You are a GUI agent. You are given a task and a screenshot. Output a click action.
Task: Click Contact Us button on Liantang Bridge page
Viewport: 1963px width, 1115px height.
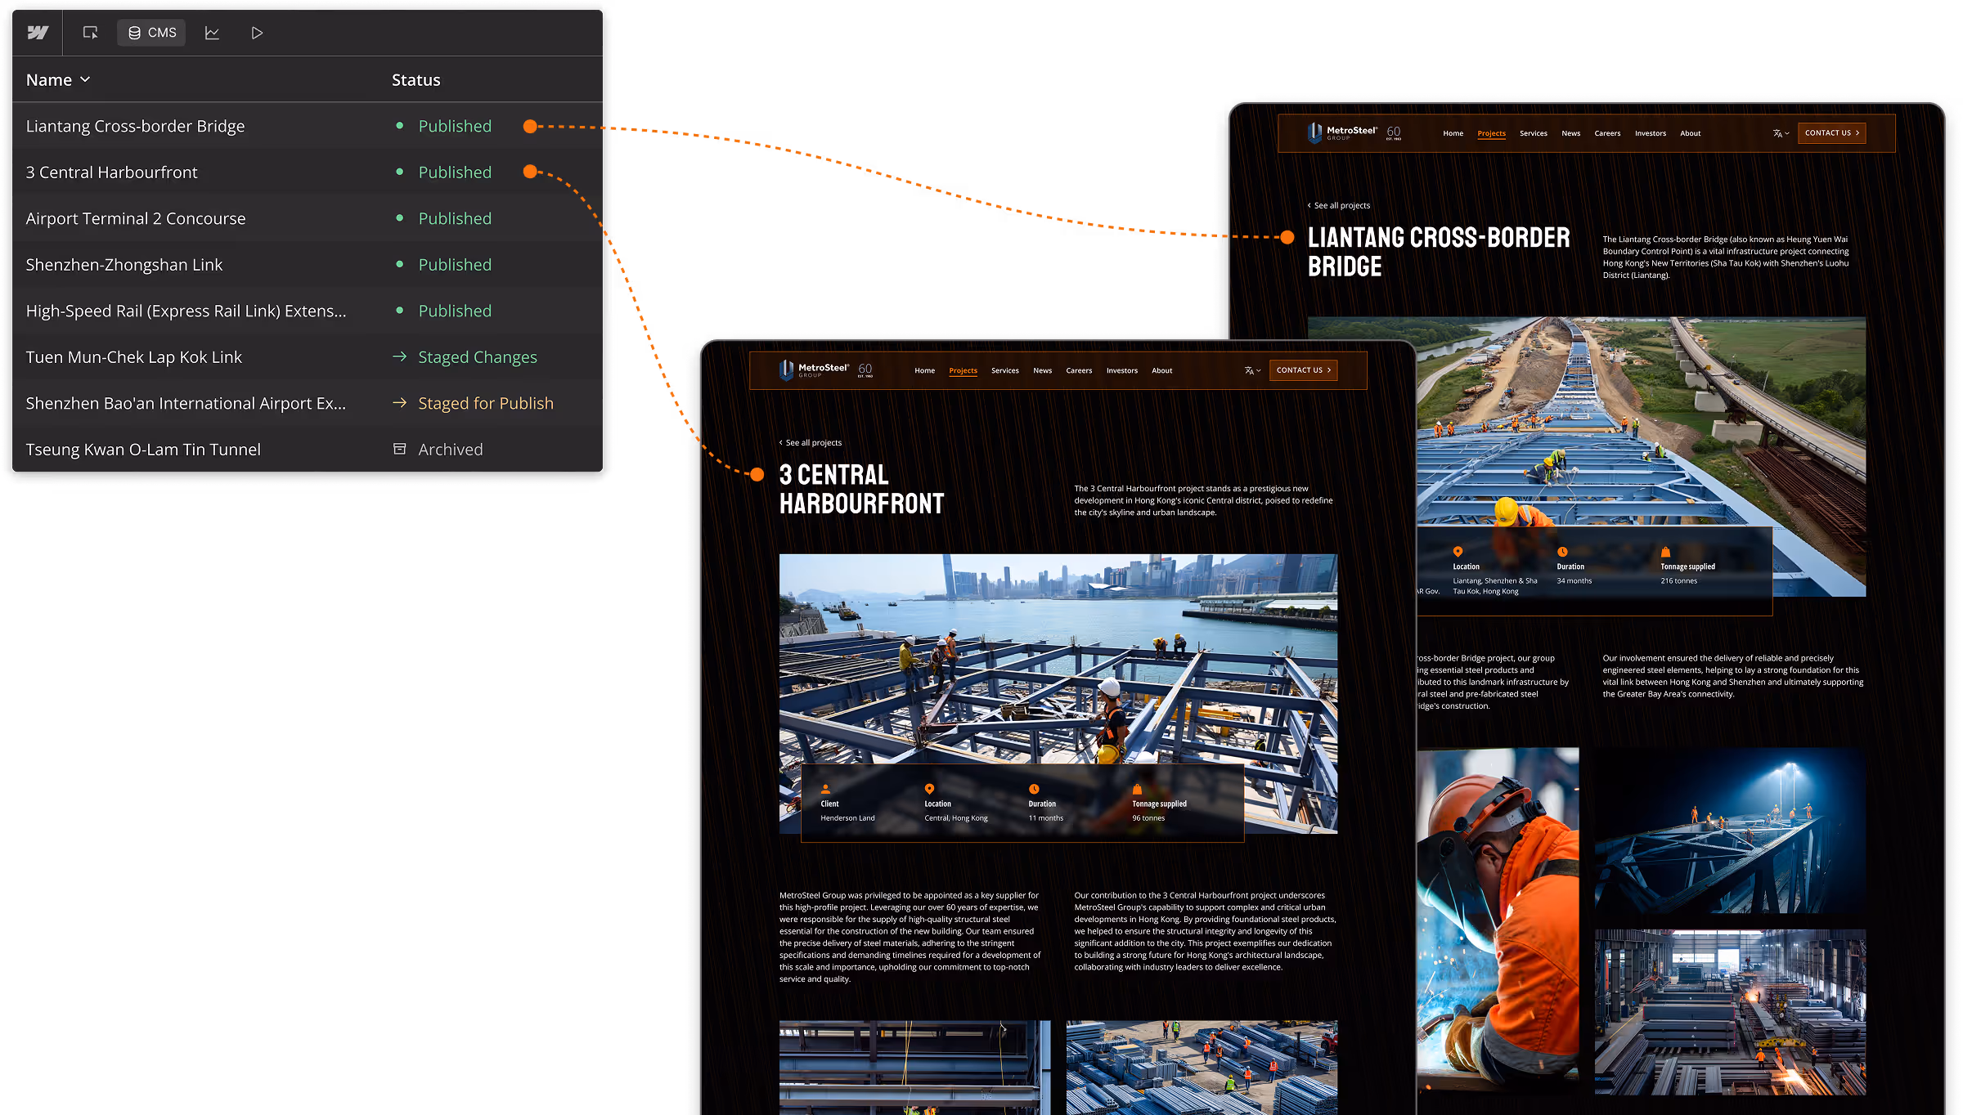1831,133
